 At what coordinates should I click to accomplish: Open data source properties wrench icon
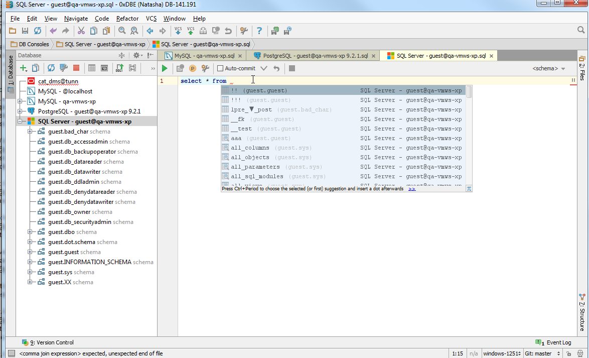64,68
